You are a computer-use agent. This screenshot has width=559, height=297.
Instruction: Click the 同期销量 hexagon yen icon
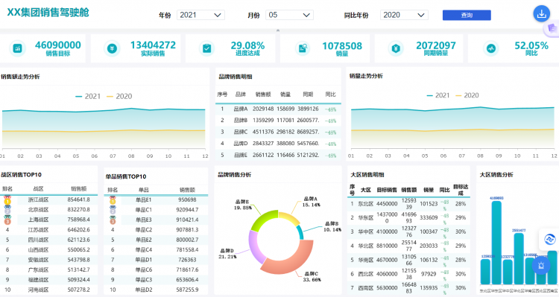click(396, 48)
